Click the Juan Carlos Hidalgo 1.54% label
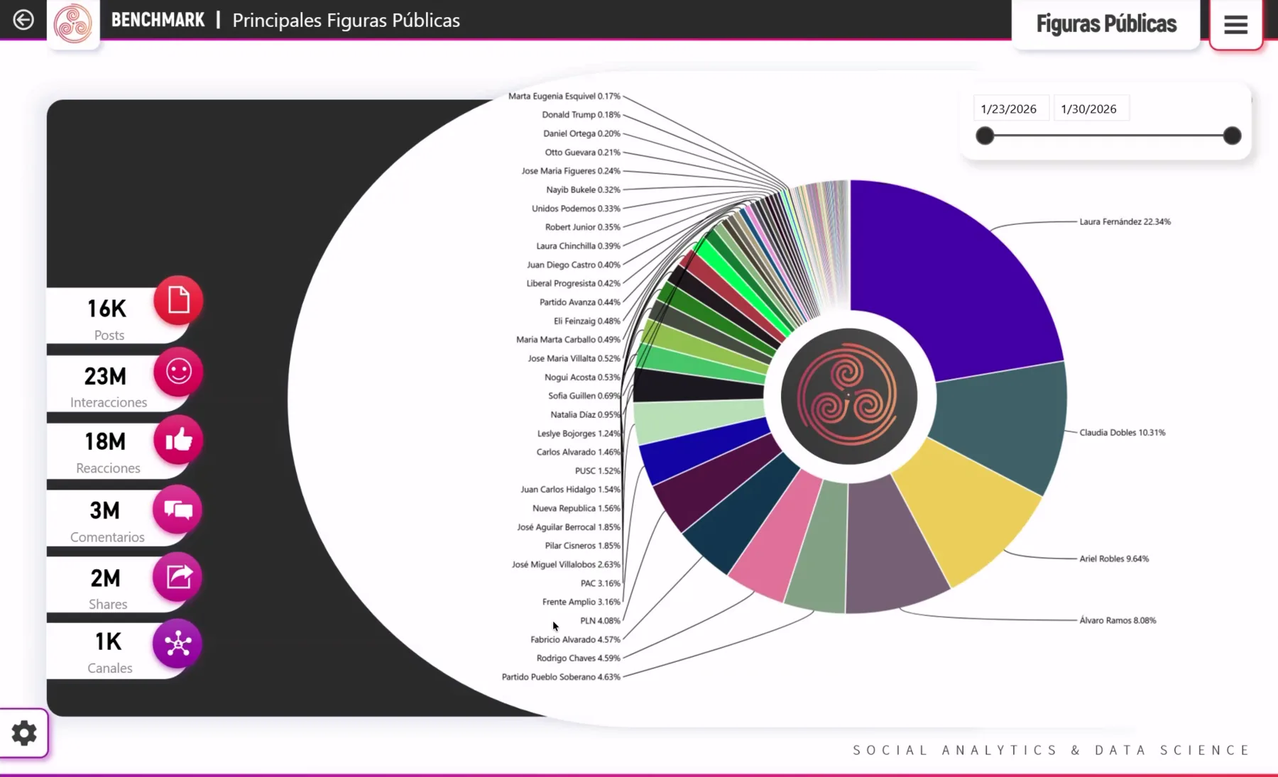1278x777 pixels. click(570, 490)
